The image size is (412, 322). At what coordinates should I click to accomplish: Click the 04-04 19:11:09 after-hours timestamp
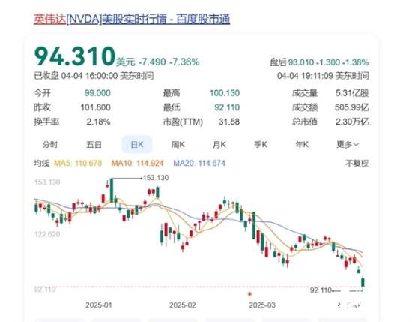(x=323, y=76)
